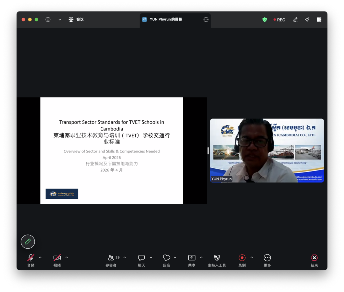Click the 结束 end meeting button

tap(314, 260)
